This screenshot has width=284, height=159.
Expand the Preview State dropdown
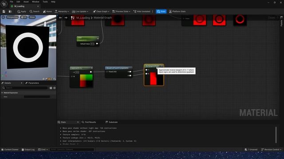121,11
